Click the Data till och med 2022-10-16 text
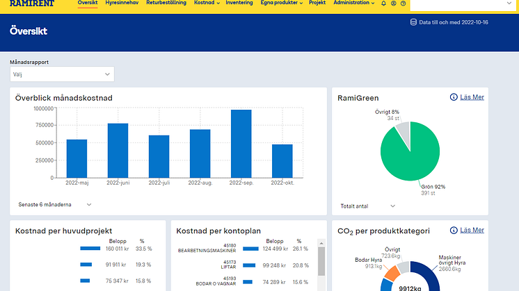The height and width of the screenshot is (291, 519). 454,22
